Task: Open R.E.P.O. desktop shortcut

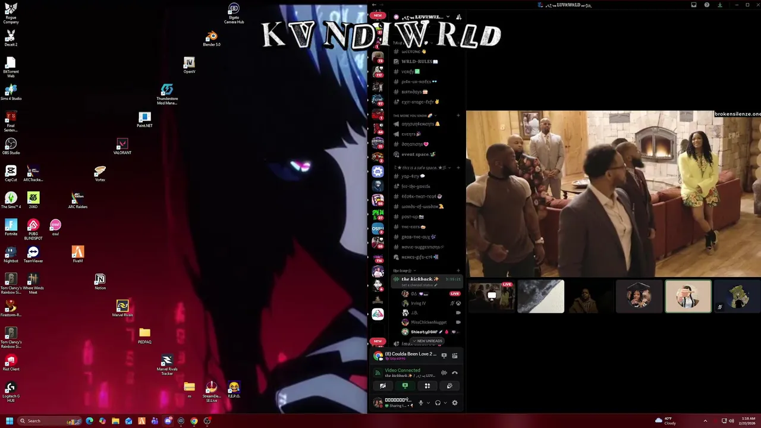Action: (234, 390)
